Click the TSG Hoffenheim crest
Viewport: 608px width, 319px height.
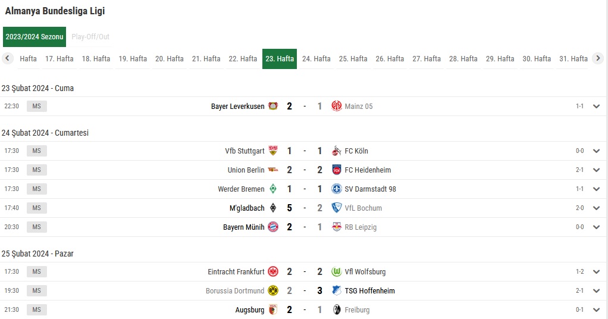tap(336, 290)
